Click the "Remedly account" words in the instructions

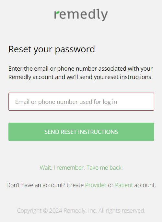click(x=31, y=77)
